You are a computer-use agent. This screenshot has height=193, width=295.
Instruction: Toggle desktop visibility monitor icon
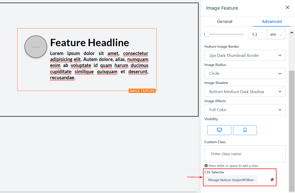point(219,130)
